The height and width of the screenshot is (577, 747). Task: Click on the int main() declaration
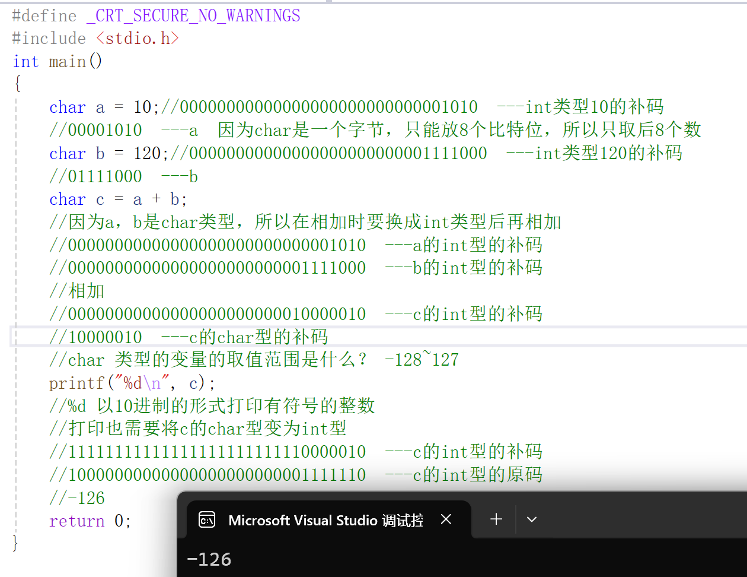58,61
